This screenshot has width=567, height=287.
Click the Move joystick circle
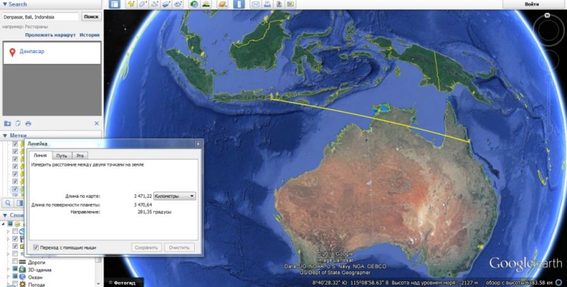point(548,60)
